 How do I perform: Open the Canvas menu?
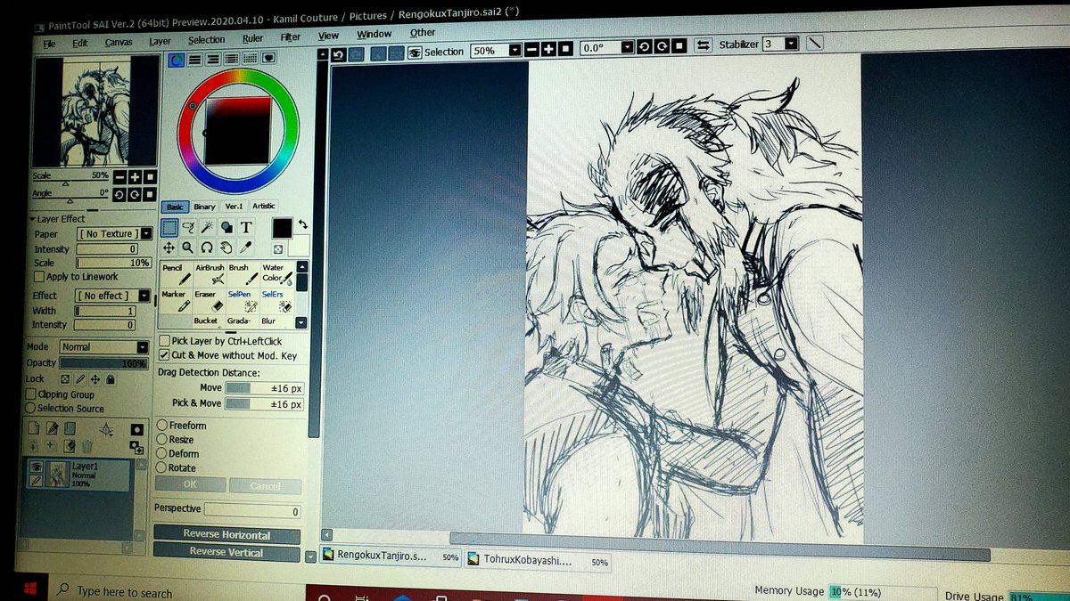(x=119, y=42)
